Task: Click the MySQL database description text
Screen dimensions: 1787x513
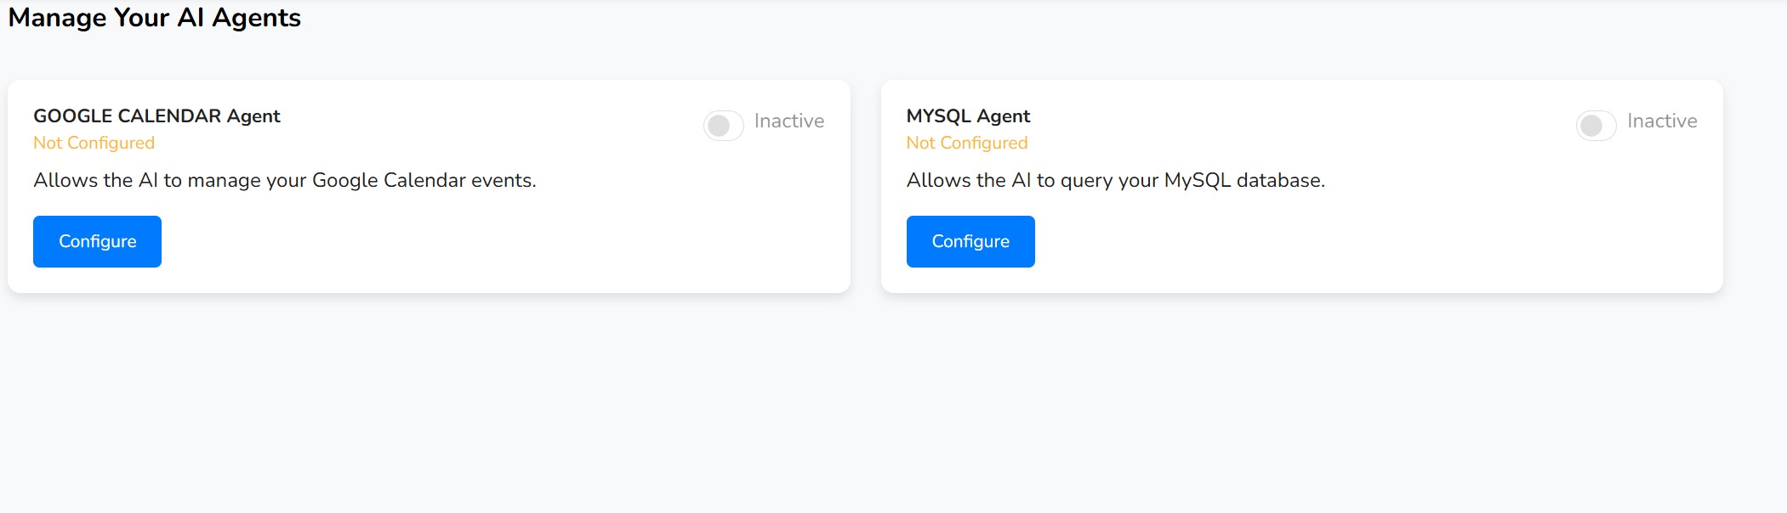Action: click(x=1115, y=180)
